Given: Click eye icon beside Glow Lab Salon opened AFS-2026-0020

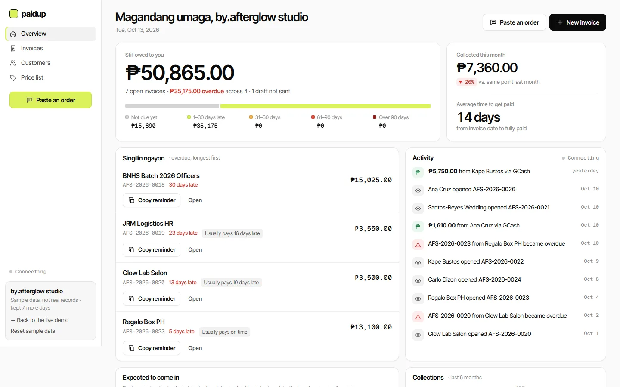Looking at the screenshot, I should [418, 335].
